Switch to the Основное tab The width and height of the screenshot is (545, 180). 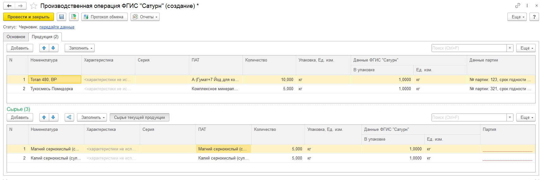pyautogui.click(x=16, y=37)
